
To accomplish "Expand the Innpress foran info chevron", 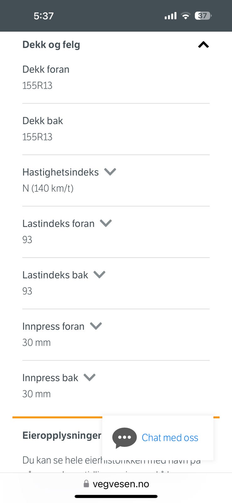I will (x=96, y=326).
